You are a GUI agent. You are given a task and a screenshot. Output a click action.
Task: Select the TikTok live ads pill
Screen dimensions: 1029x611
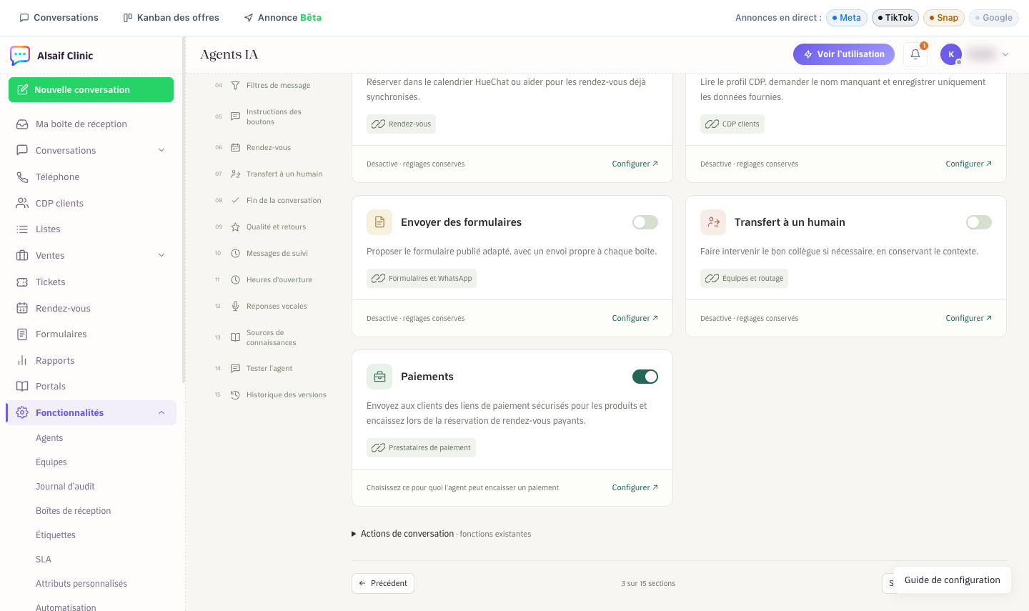tap(895, 18)
